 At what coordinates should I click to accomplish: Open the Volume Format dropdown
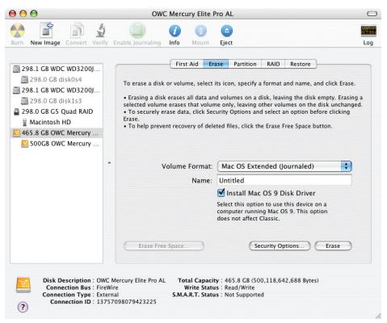[x=284, y=166]
